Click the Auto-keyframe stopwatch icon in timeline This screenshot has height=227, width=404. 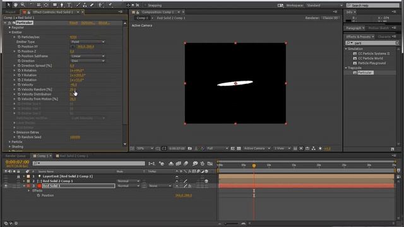[203, 163]
